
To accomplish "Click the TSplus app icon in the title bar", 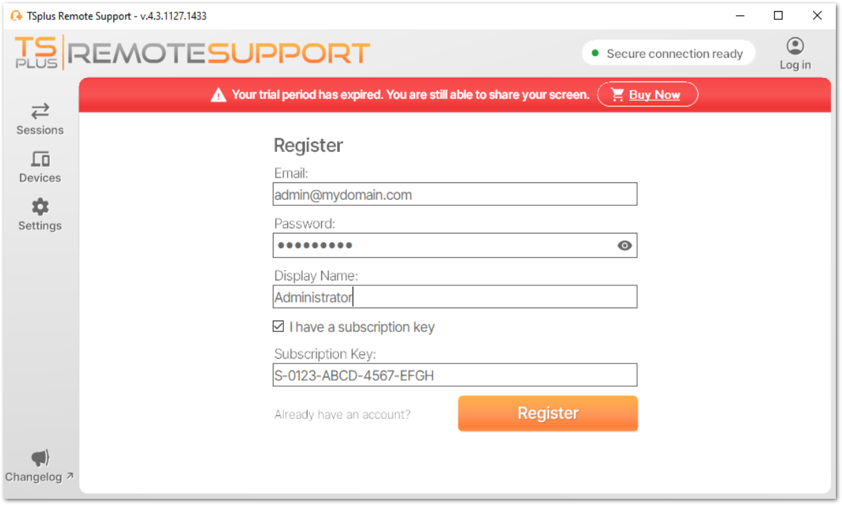I will (x=16, y=15).
